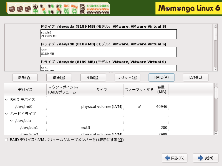Screen dimensions: 222x166
Task: Click the 編集(E) edit button
Action: click(59, 77)
